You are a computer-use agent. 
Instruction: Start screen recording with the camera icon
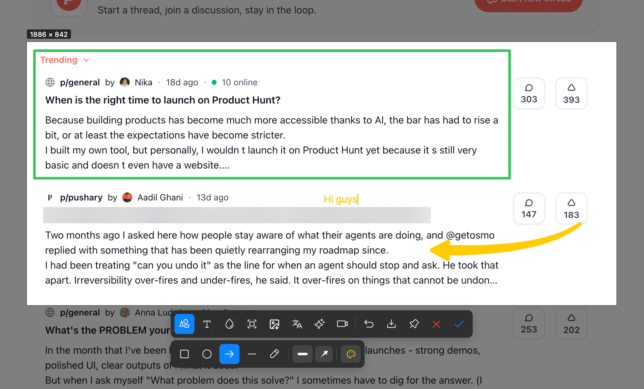click(342, 324)
